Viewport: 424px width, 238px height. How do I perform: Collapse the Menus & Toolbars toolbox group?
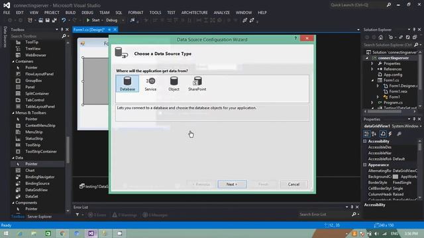point(13,113)
